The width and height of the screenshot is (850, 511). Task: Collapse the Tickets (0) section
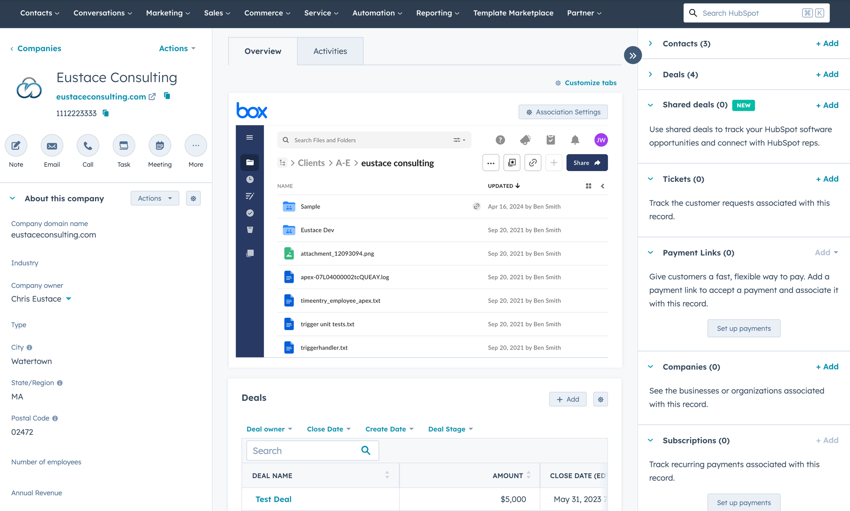pyautogui.click(x=650, y=179)
